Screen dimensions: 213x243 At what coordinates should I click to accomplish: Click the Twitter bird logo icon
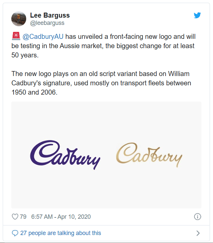click(197, 15)
